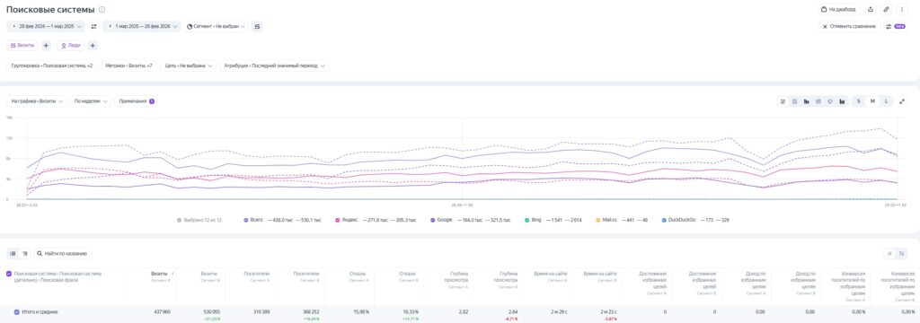Open the По неделям granularity dropdown
920x323 pixels.
coord(91,101)
